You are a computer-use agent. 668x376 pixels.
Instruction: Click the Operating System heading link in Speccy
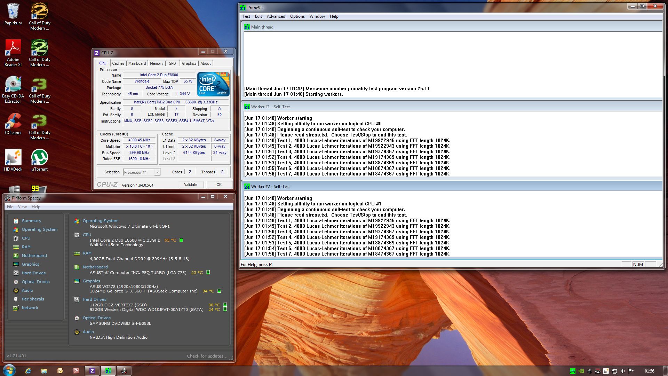tap(101, 221)
